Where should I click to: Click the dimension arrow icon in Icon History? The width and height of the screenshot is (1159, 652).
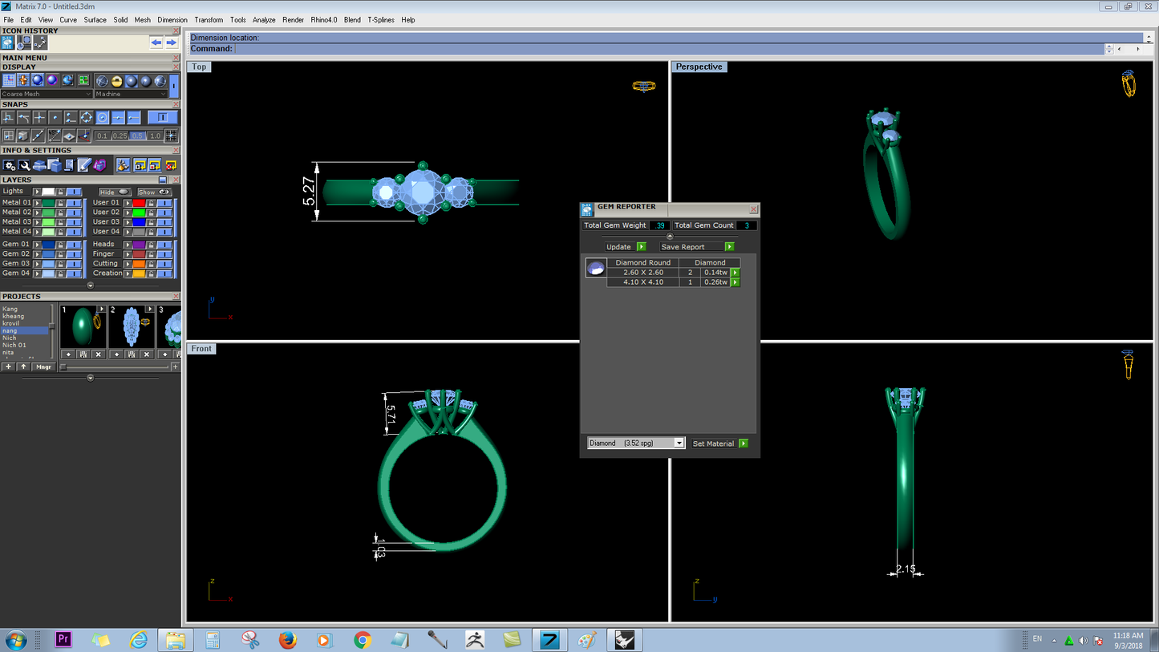[40, 43]
